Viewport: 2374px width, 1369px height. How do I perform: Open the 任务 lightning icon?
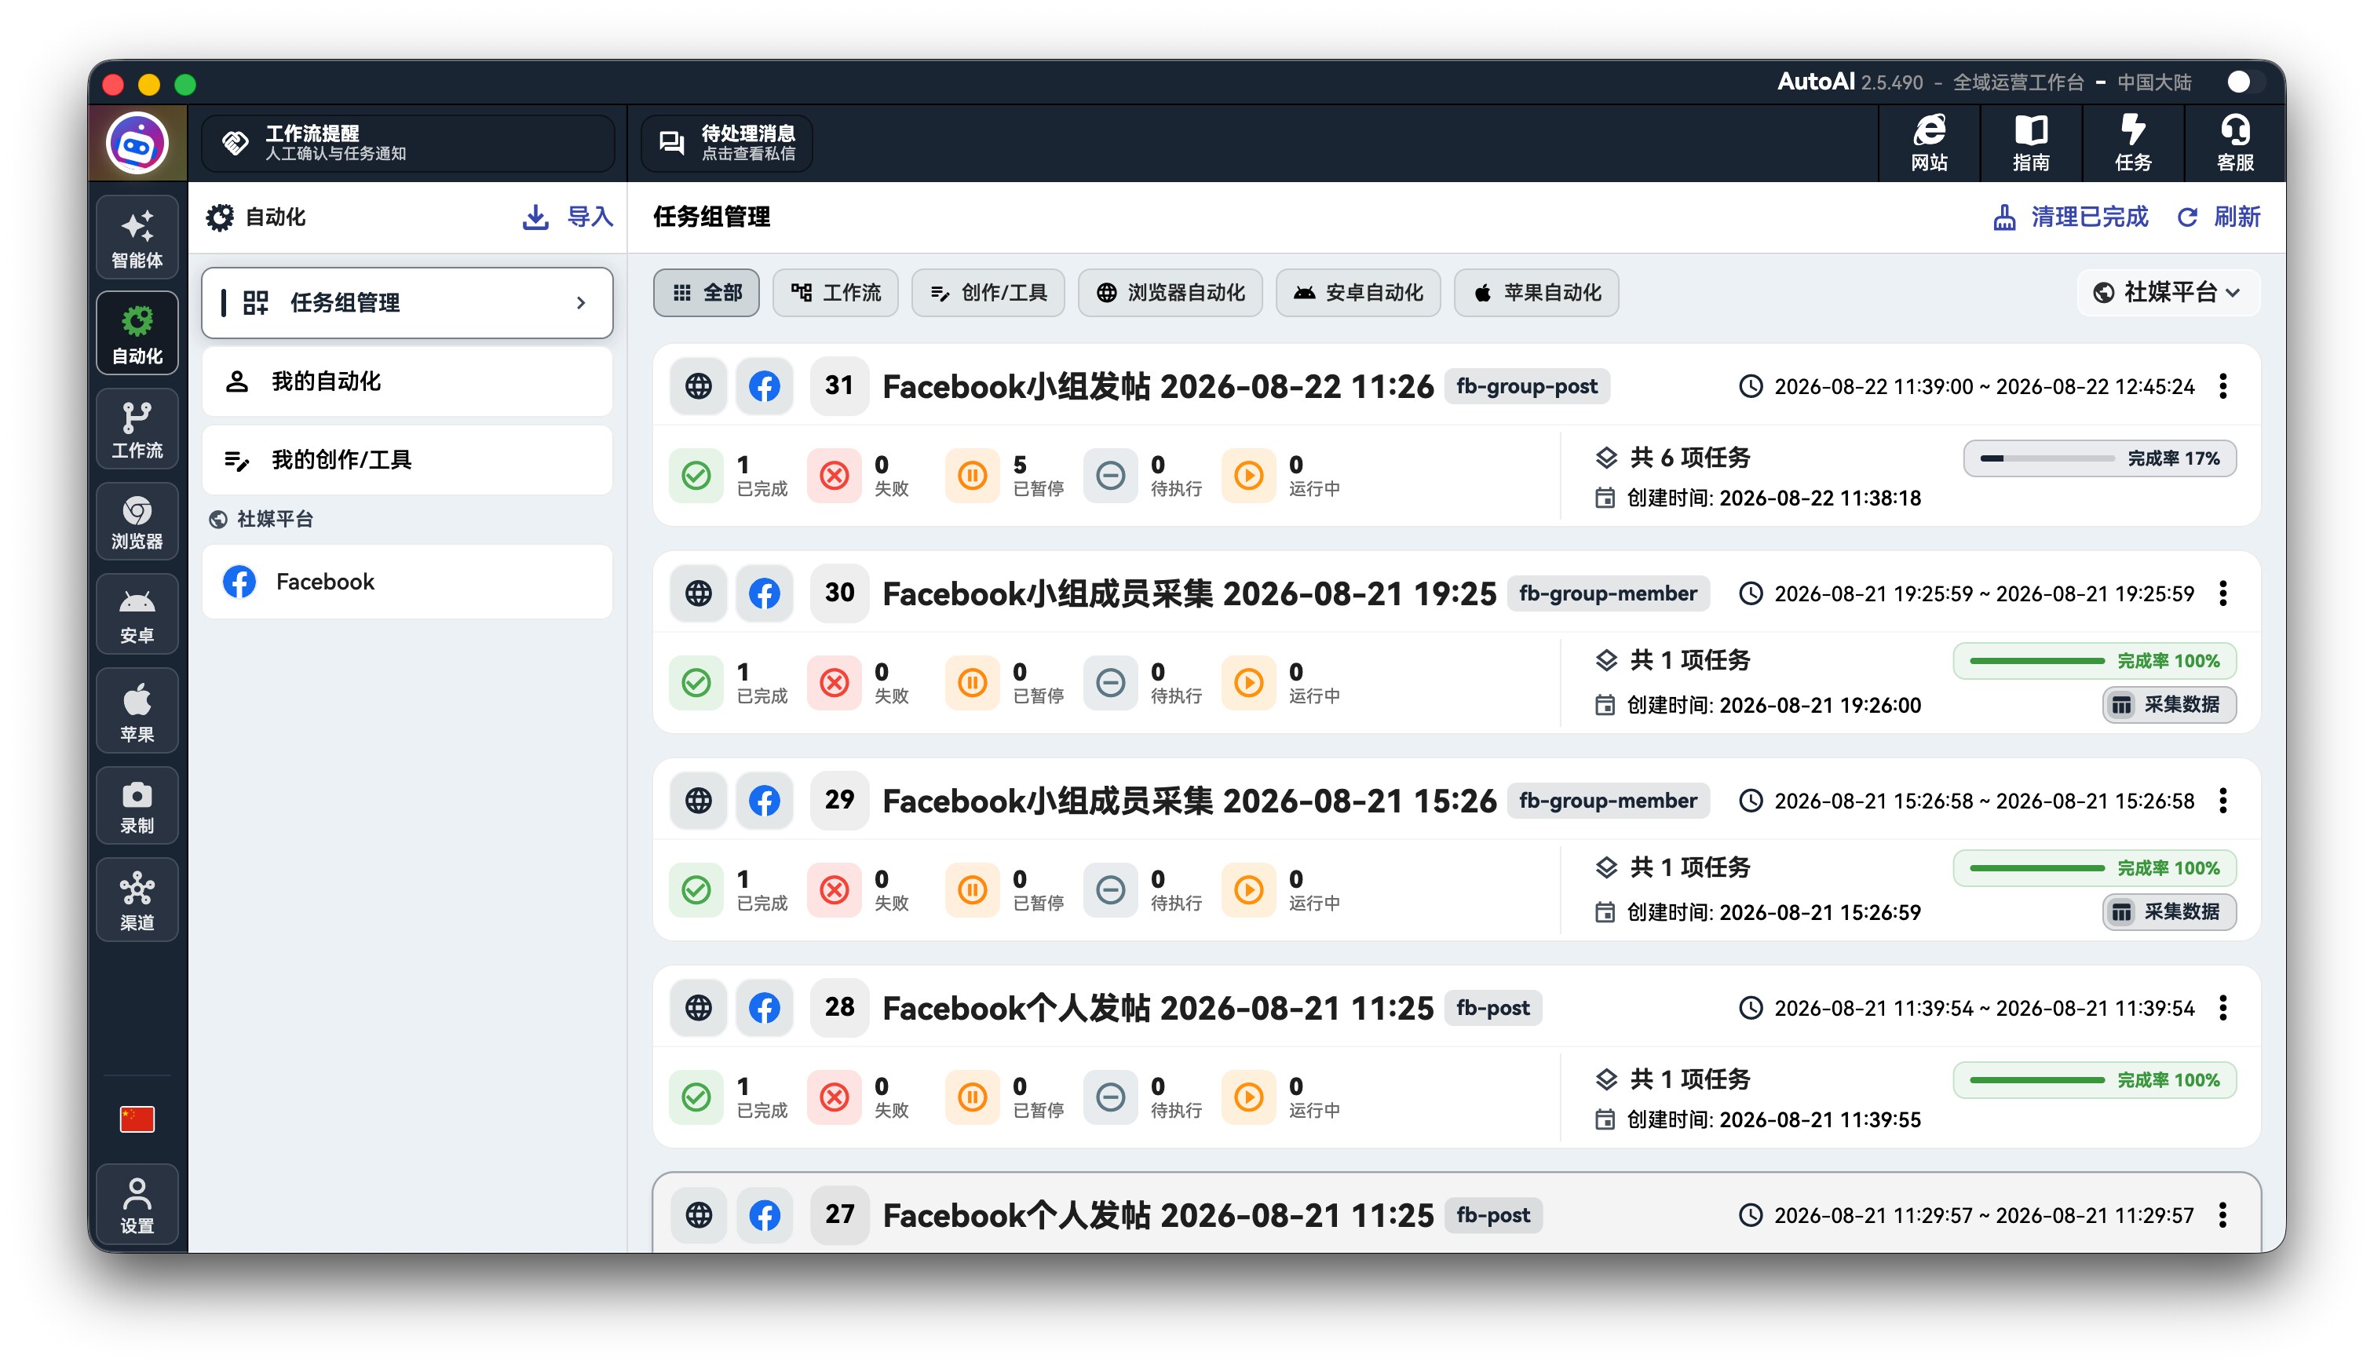(x=2132, y=143)
